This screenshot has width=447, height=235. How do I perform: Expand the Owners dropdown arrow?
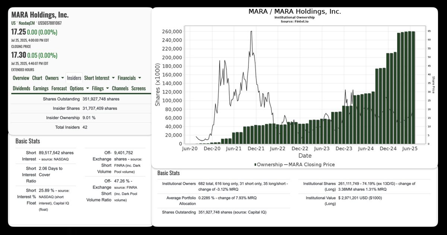tap(62, 78)
